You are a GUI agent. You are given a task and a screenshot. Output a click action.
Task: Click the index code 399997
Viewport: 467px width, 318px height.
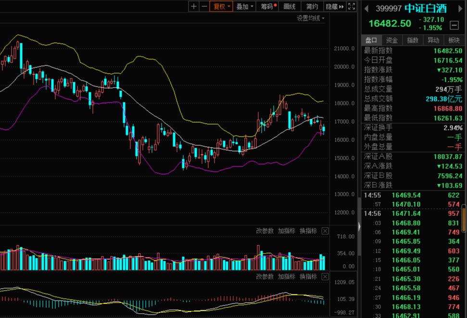tap(389, 9)
